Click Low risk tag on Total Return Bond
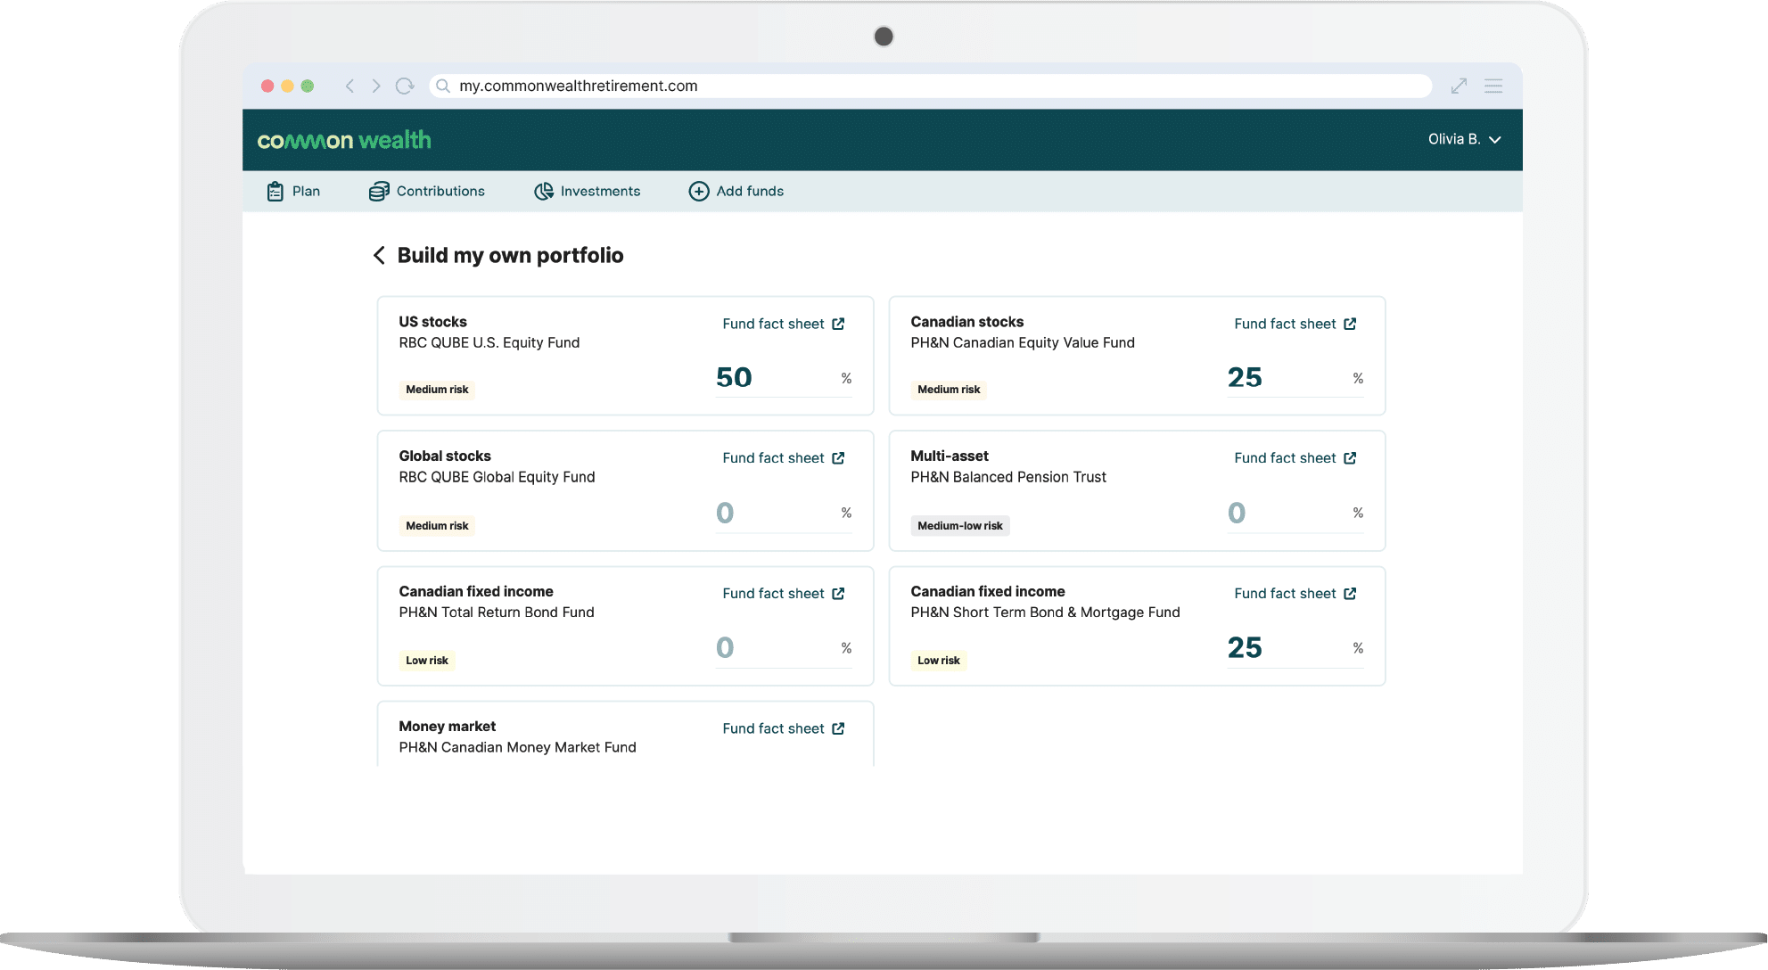 point(427,661)
